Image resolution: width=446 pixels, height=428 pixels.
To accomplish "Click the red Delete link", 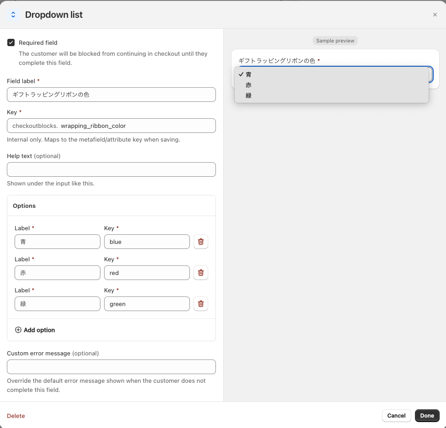I will click(x=16, y=416).
